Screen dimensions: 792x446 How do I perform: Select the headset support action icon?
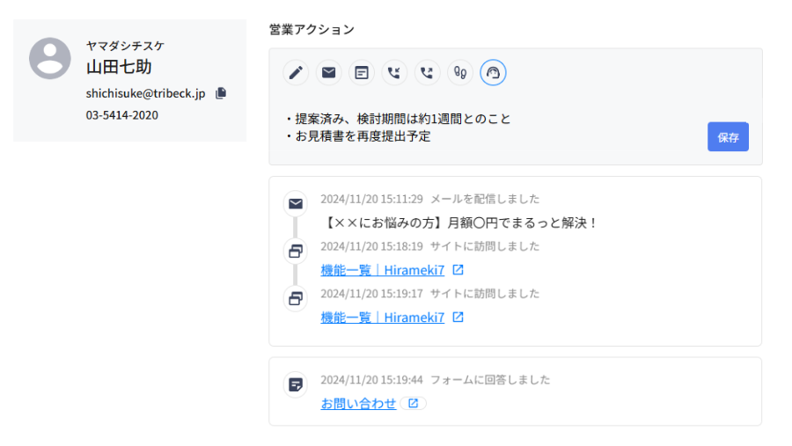pyautogui.click(x=493, y=73)
